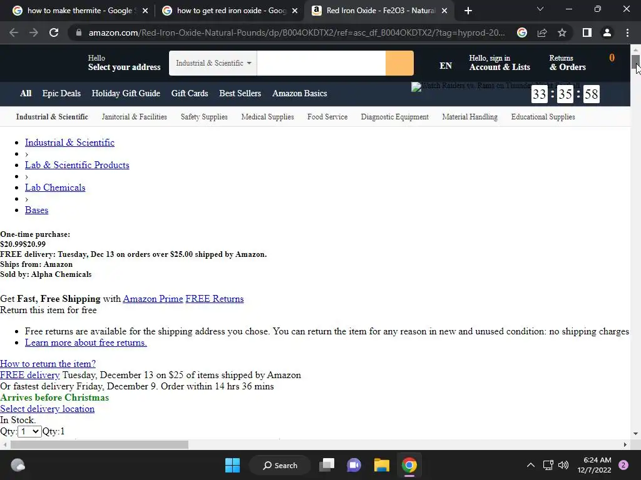Switch to 'how to get red iron oxide' tab
641x480 pixels.
click(x=229, y=11)
